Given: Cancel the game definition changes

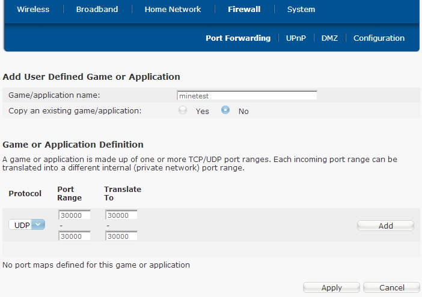Looking at the screenshot, I should click(x=391, y=288).
